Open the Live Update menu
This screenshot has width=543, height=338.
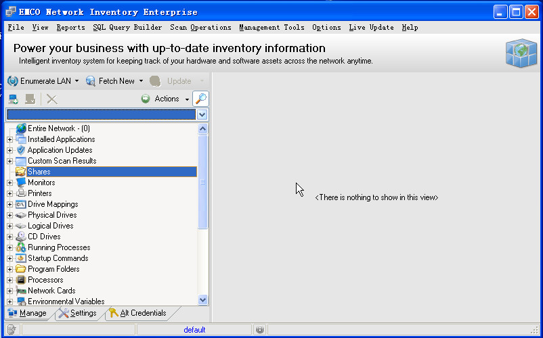click(x=371, y=27)
